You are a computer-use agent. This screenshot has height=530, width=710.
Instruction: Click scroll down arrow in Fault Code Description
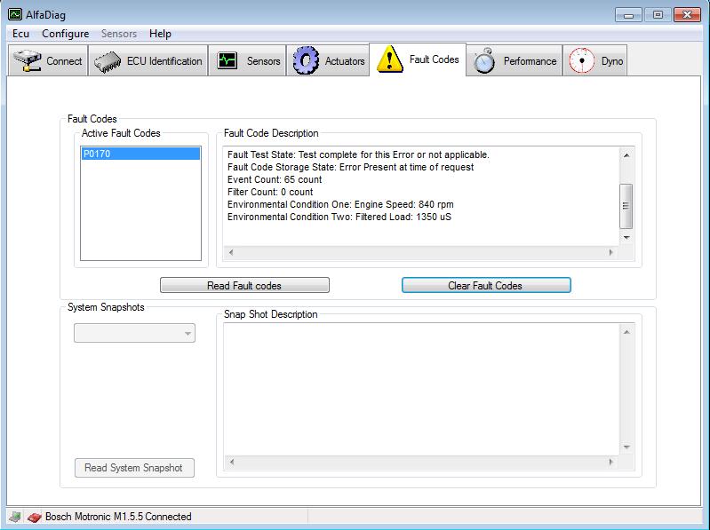point(626,237)
